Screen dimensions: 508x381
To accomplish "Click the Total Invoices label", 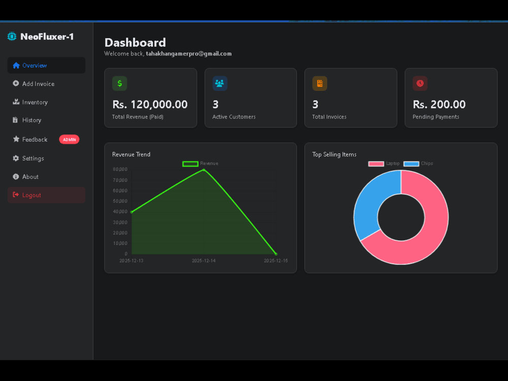I will pyautogui.click(x=329, y=117).
